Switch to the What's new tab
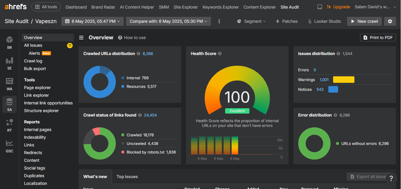The image size is (401, 189). pyautogui.click(x=95, y=177)
